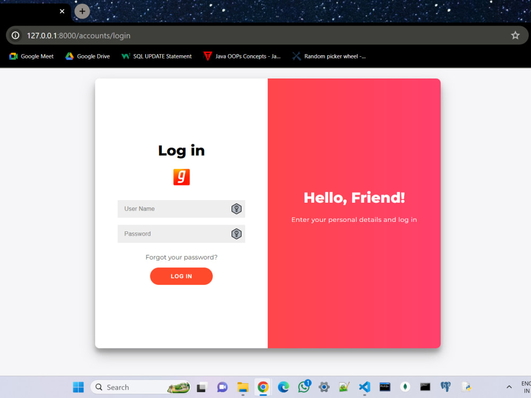531x398 pixels.
Task: Open the SQL UPDATE Statement bookmark
Action: point(157,56)
